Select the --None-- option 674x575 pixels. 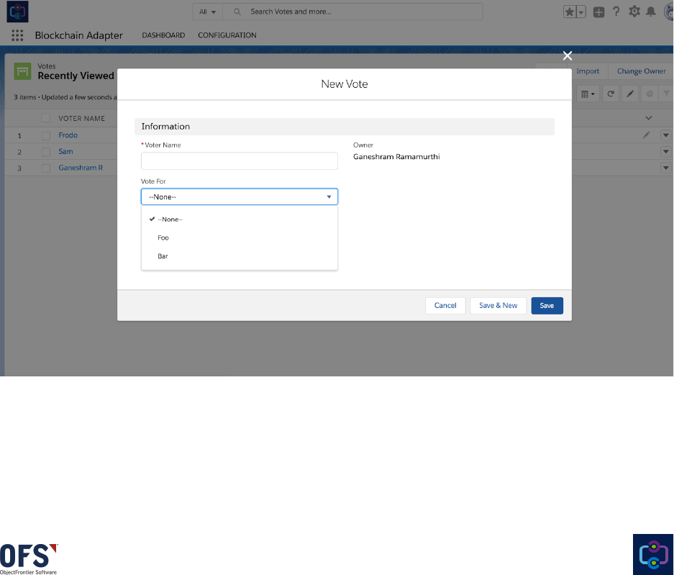(x=240, y=219)
